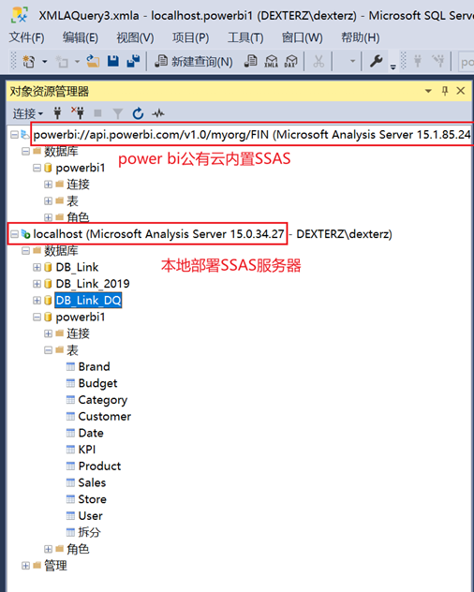Open the New Project dropdown arrow
Viewport: 474px width, 592px height.
click(45, 61)
